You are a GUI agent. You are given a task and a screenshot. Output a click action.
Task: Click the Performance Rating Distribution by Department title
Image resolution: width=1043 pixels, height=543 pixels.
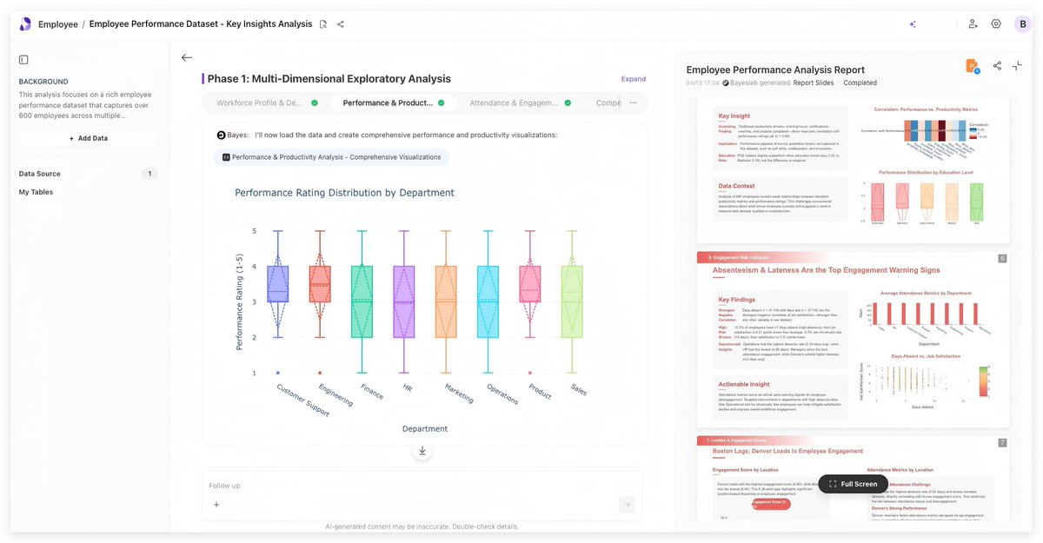pyautogui.click(x=344, y=193)
